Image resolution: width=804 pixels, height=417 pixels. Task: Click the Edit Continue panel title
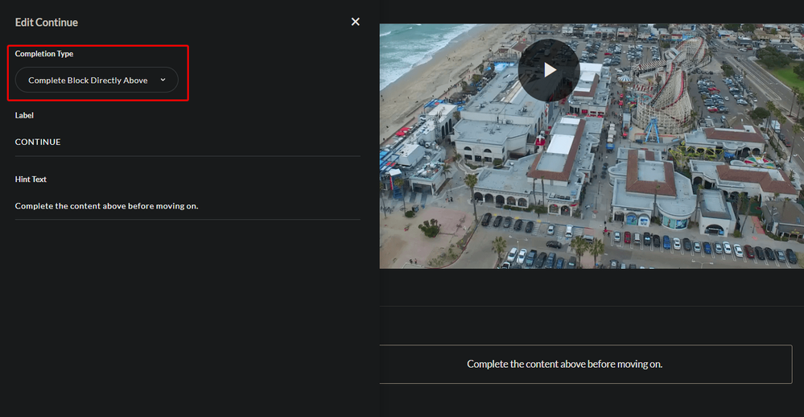(x=47, y=22)
